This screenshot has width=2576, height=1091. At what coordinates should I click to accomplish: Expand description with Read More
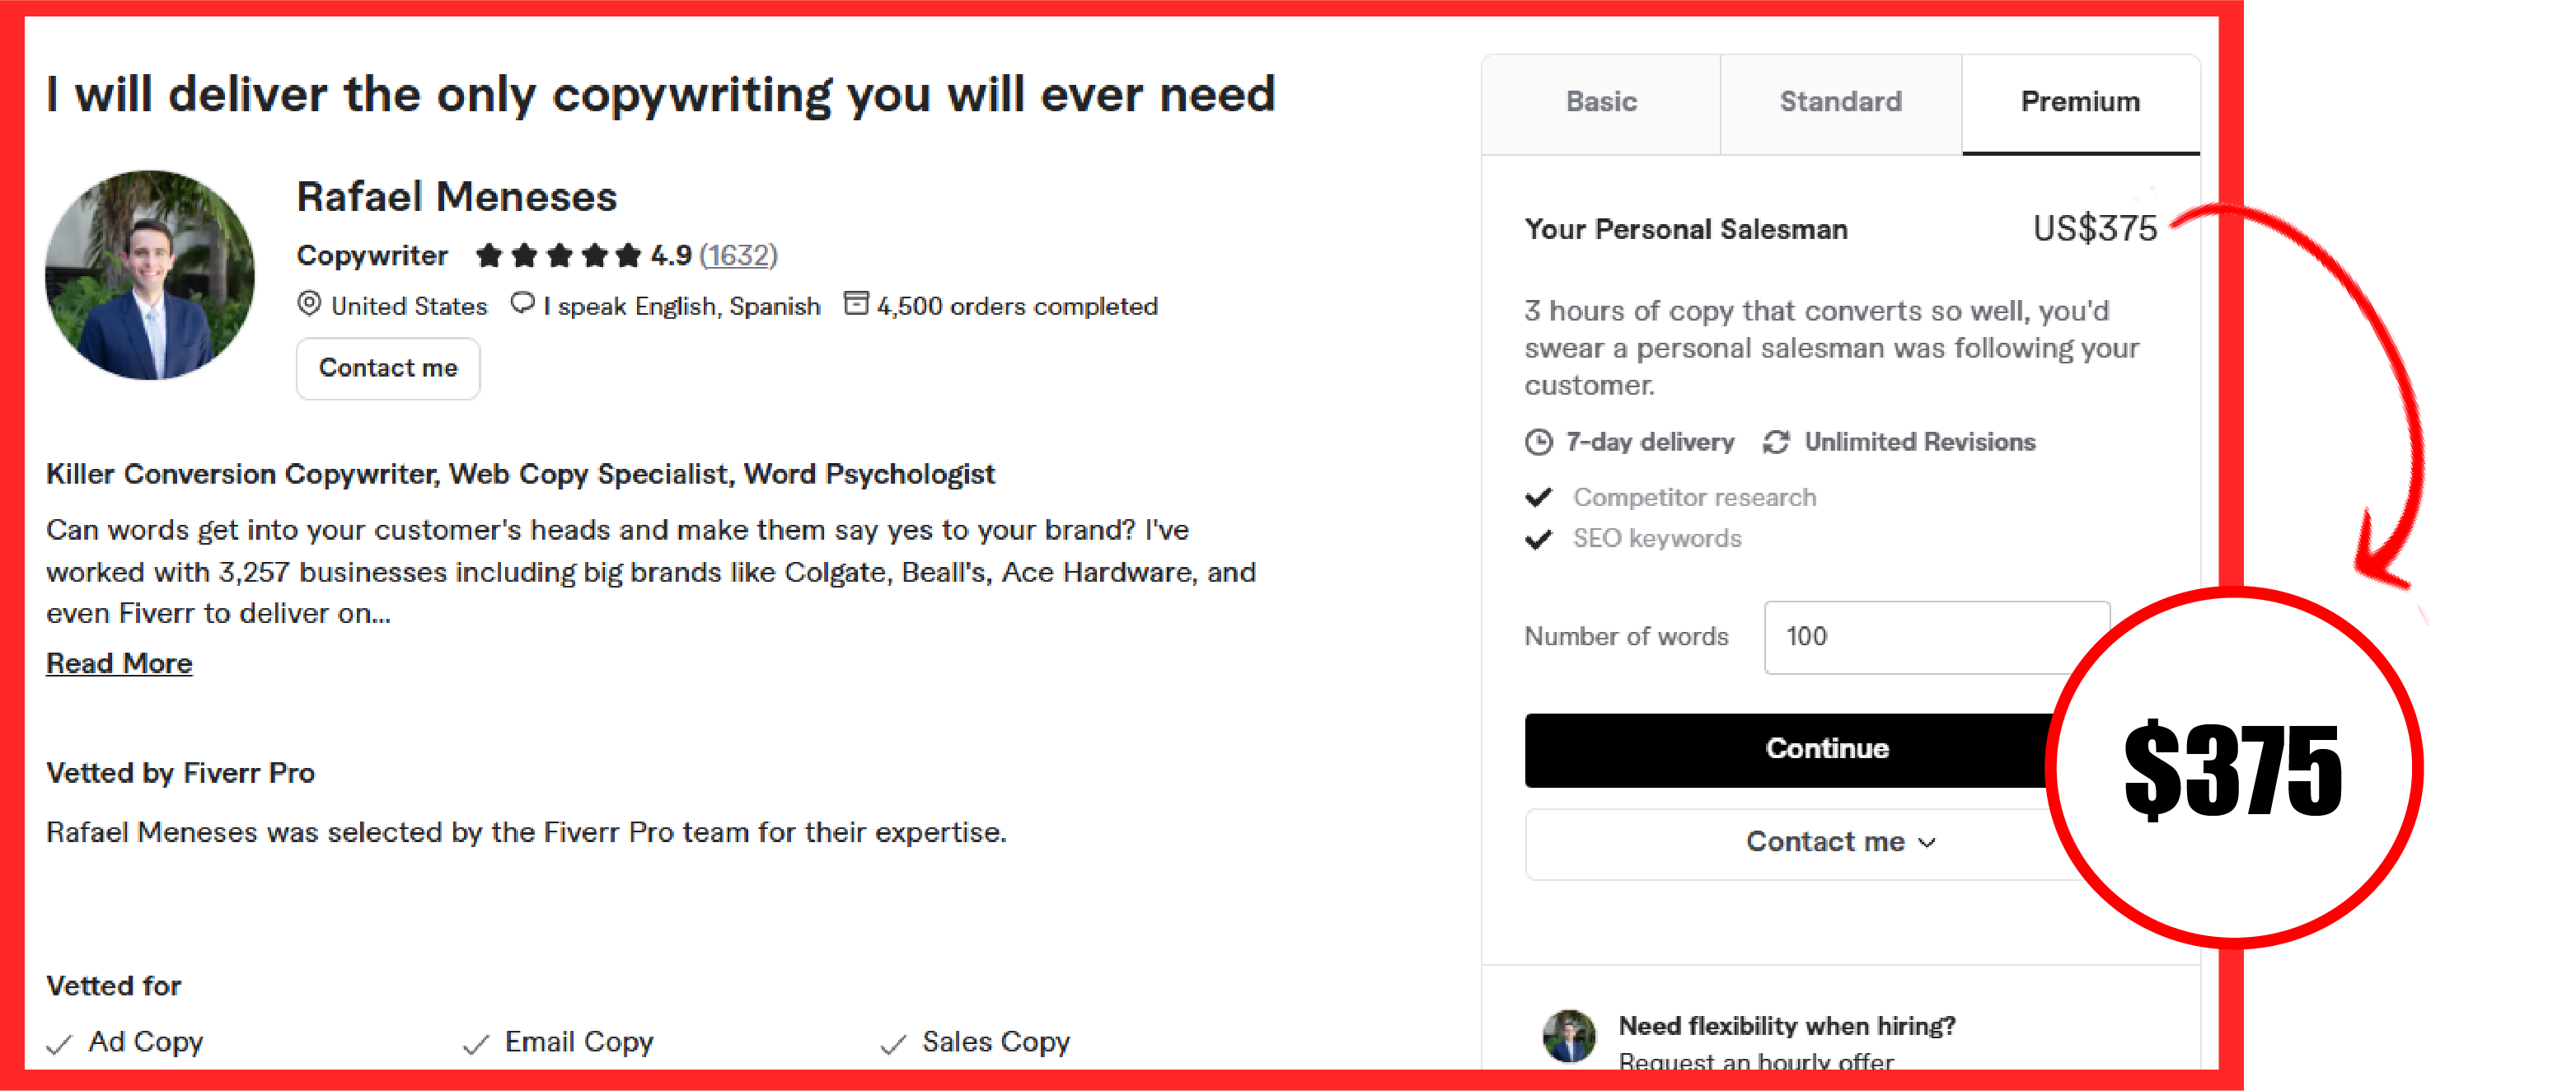pyautogui.click(x=119, y=663)
